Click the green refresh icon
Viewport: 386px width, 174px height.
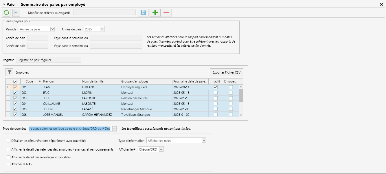pyautogui.click(x=6, y=12)
